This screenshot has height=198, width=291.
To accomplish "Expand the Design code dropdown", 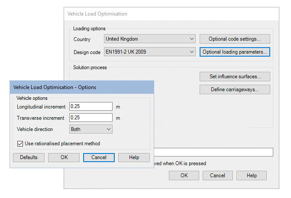I will pyautogui.click(x=150, y=52).
